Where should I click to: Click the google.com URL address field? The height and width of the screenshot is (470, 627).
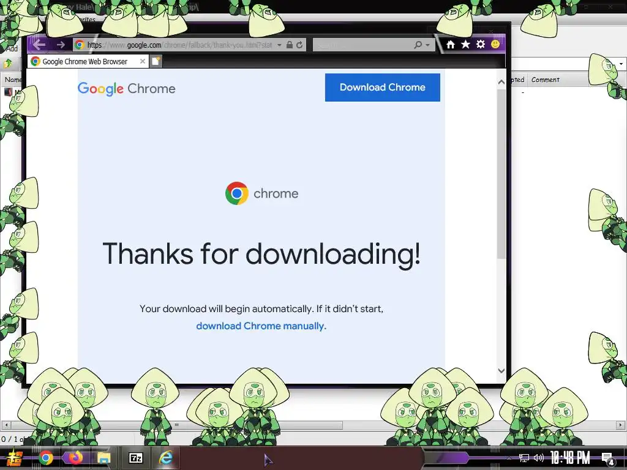(x=179, y=45)
